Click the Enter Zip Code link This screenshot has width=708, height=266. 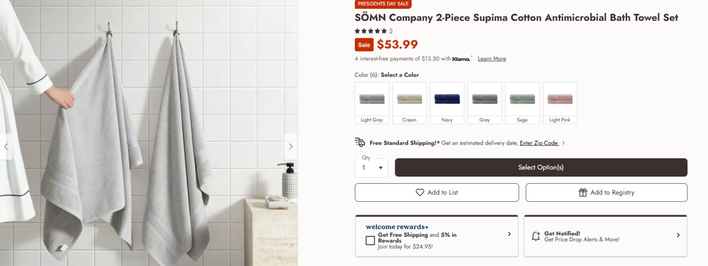[539, 143]
